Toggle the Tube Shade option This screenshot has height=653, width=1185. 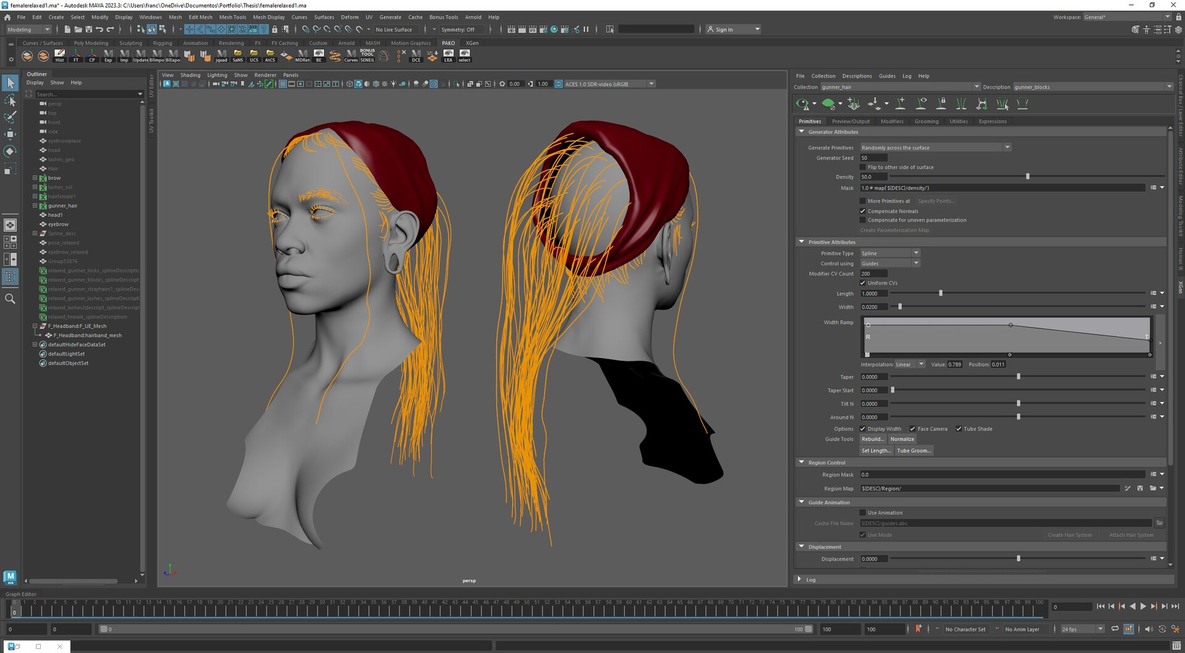click(x=959, y=428)
